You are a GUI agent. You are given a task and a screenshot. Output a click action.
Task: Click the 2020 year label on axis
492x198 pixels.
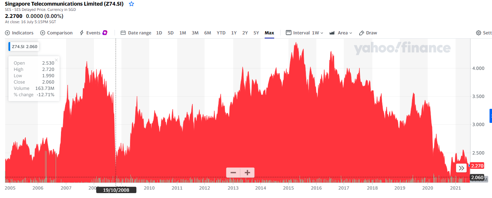(428, 188)
